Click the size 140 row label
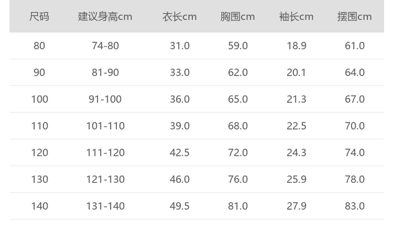Image resolution: width=393 pixels, height=241 pixels. (39, 206)
